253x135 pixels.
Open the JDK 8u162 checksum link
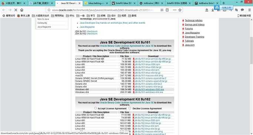click(92, 34)
